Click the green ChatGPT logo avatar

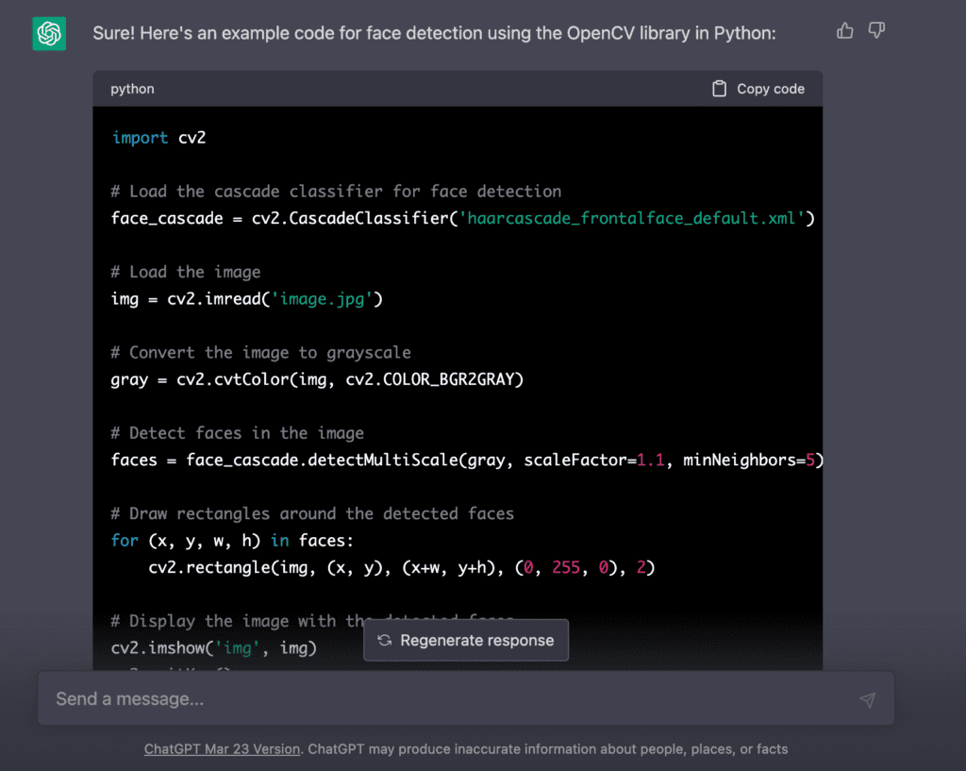pos(49,33)
